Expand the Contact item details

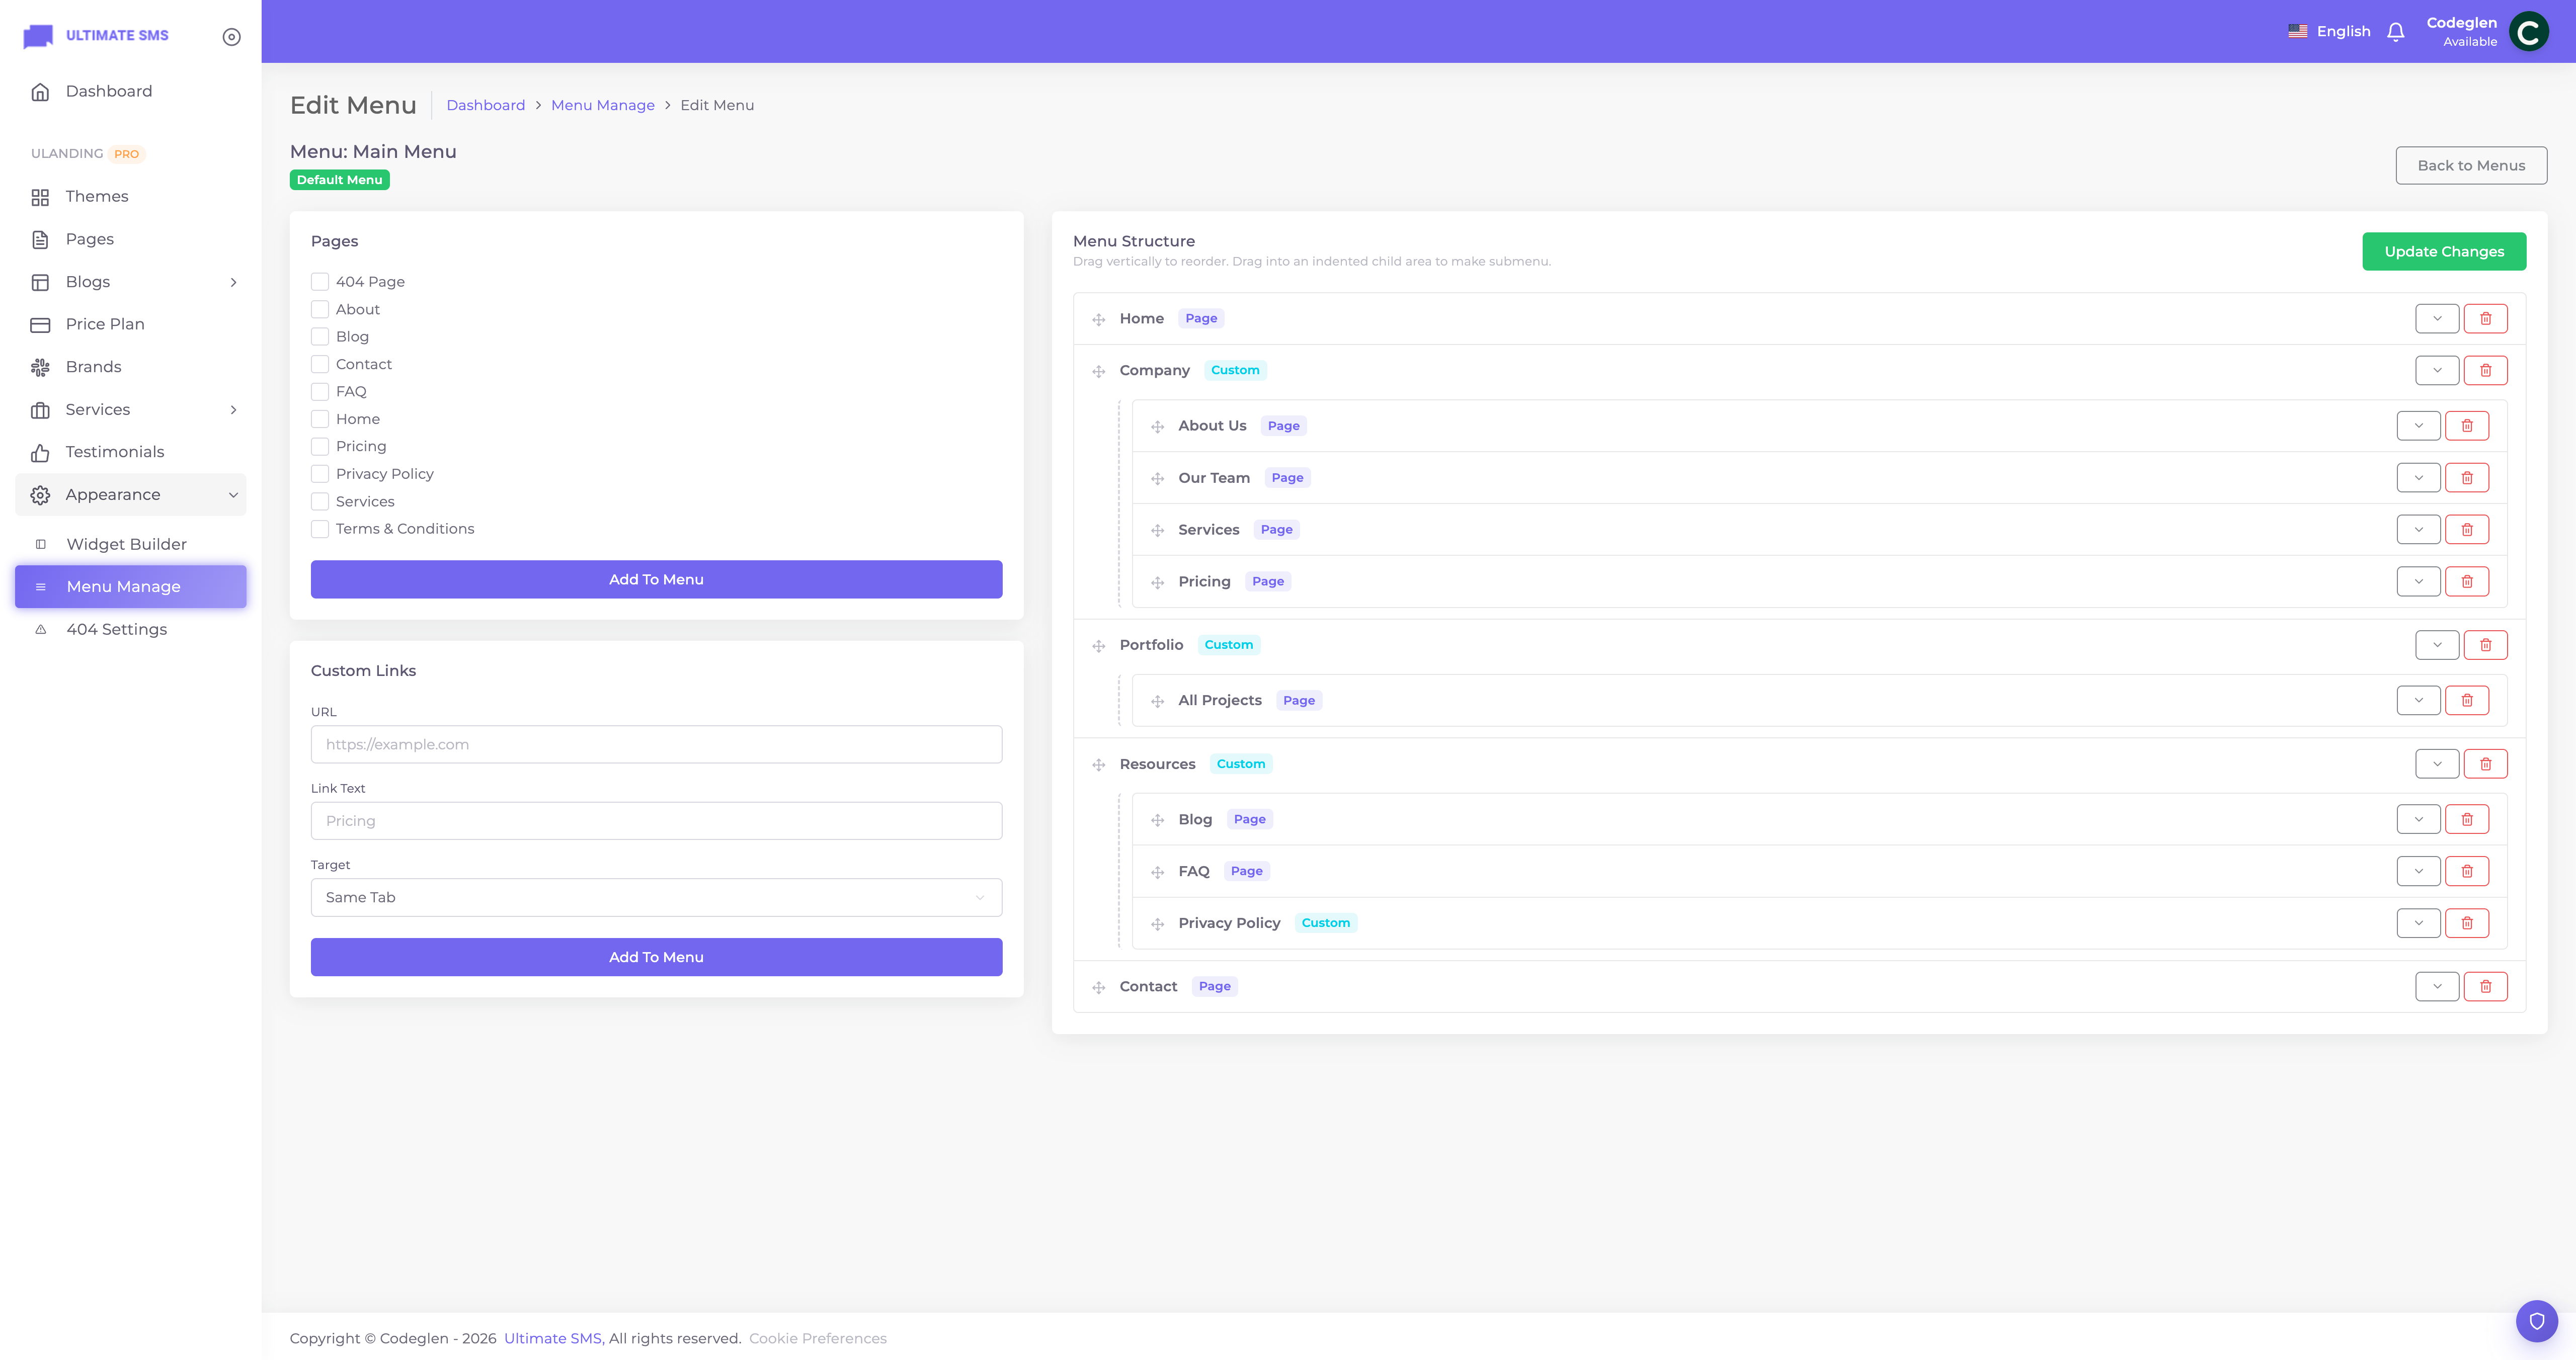(2437, 987)
